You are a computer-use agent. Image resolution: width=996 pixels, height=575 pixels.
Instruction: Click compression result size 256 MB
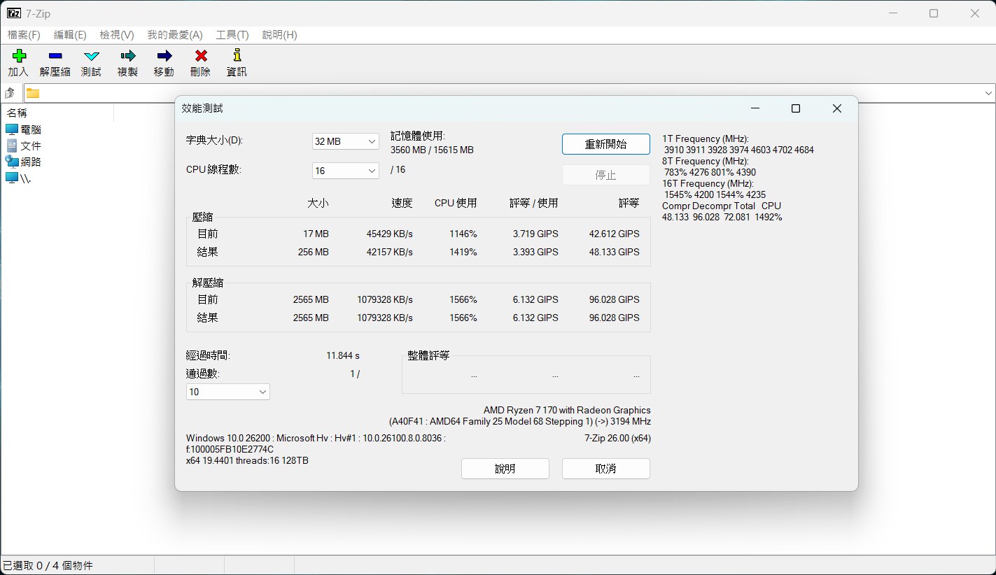(x=313, y=252)
